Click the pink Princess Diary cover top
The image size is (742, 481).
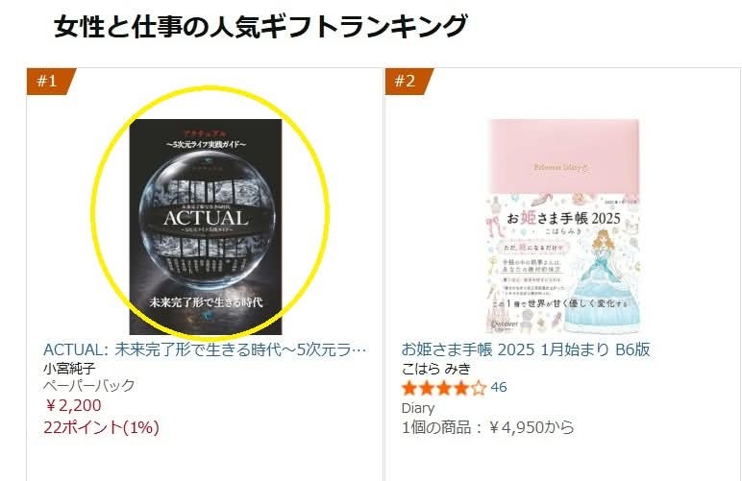563,156
